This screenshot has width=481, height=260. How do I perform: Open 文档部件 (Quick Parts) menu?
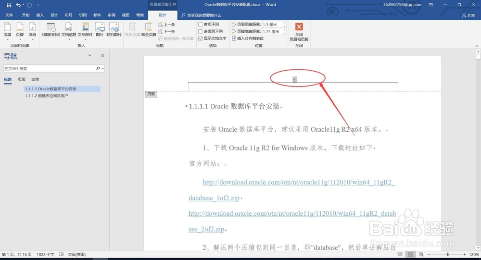point(85,31)
